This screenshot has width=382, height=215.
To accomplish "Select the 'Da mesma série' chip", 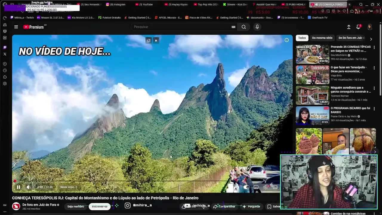I will pyautogui.click(x=322, y=38).
